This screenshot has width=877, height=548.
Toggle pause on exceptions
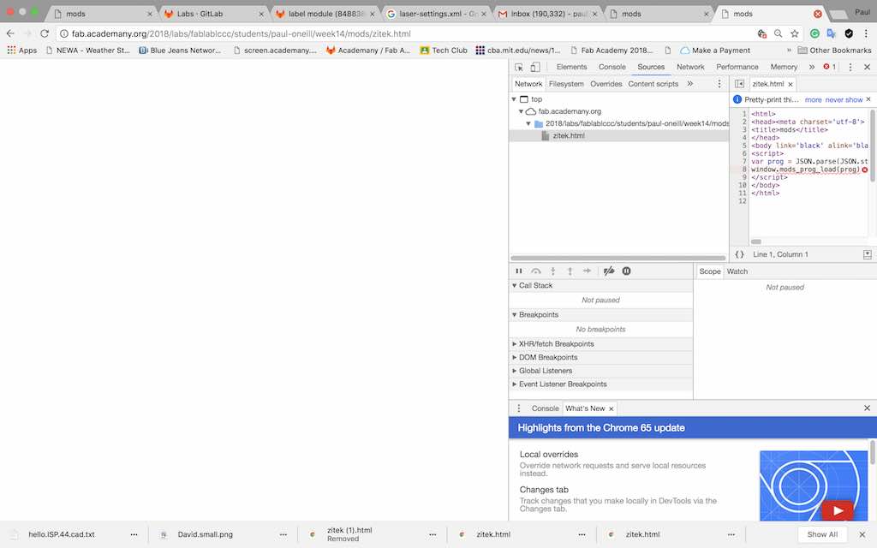(626, 271)
